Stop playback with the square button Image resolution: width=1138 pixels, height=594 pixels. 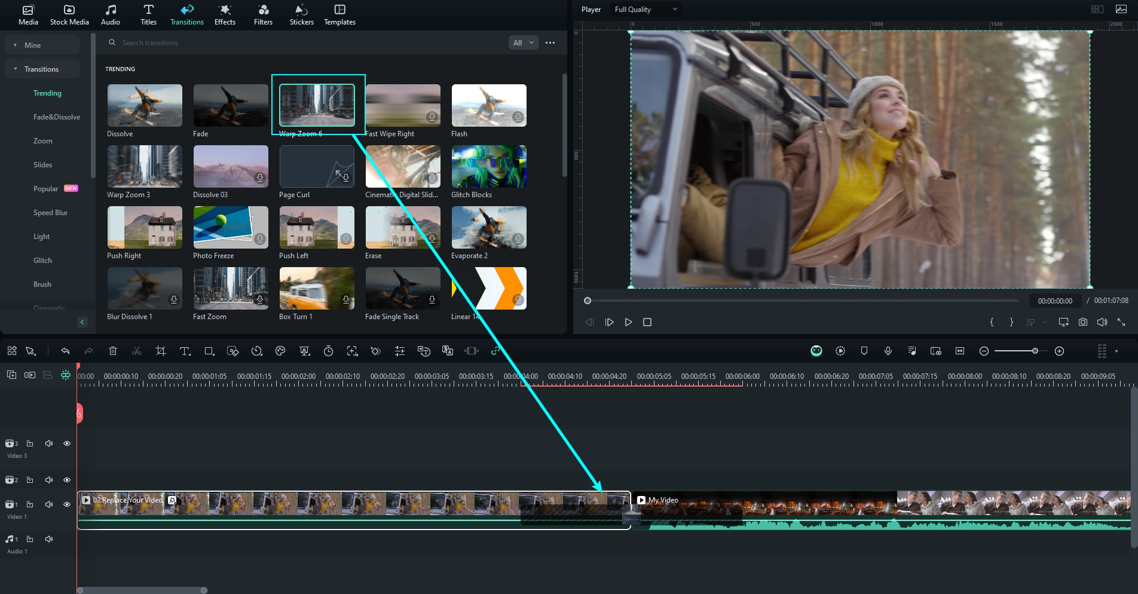tap(647, 322)
